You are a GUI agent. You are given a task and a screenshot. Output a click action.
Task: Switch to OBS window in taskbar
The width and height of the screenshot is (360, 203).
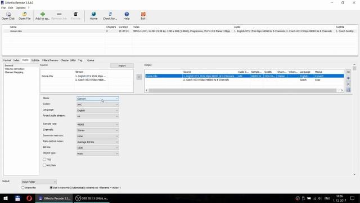click(x=92, y=198)
